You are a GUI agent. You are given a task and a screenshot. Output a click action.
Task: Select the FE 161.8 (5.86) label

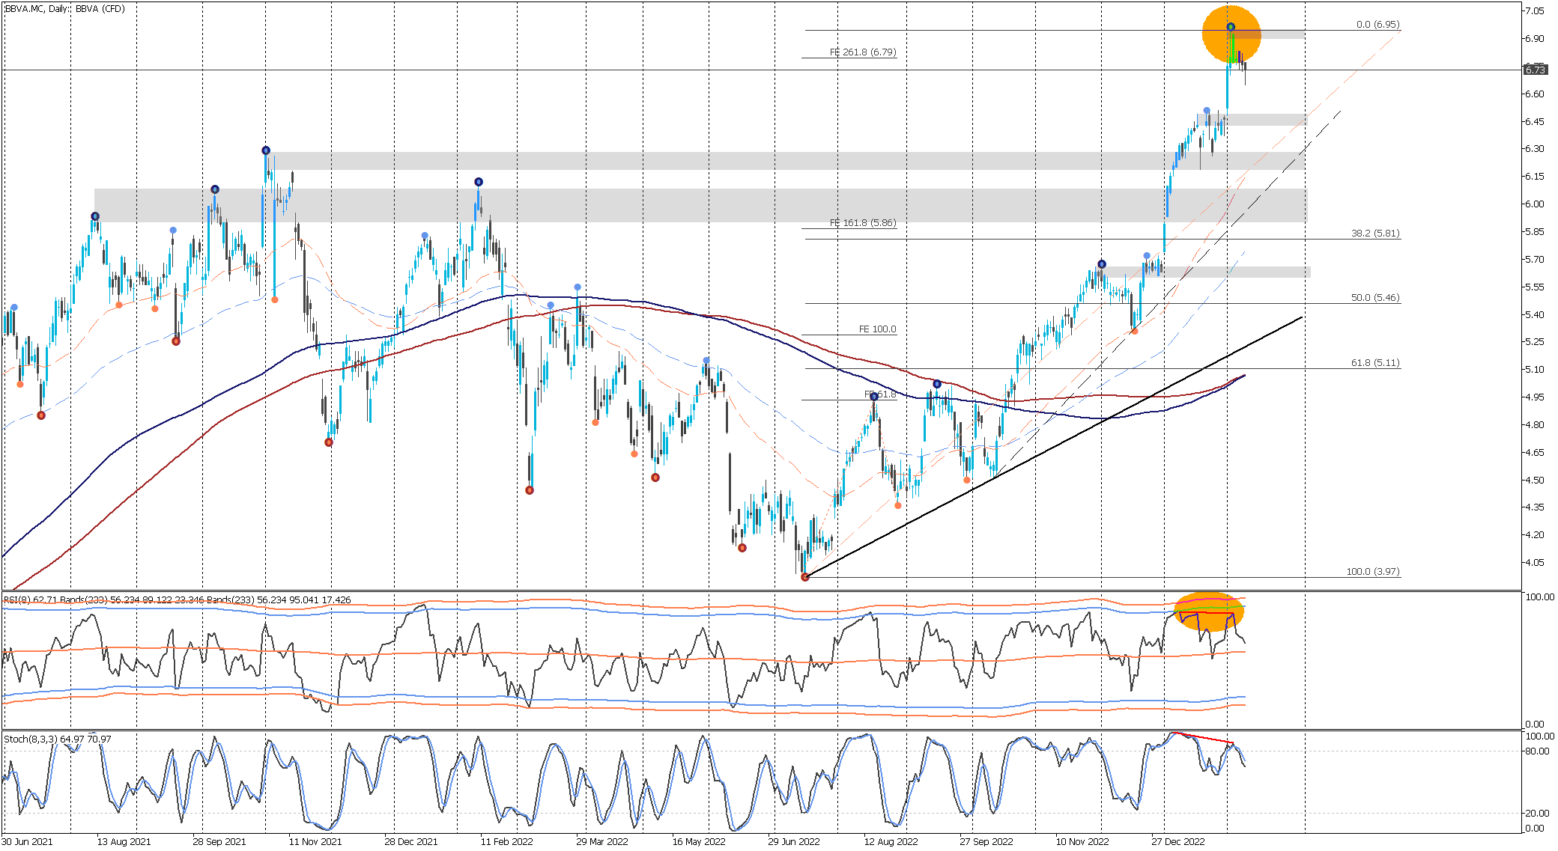pos(863,223)
